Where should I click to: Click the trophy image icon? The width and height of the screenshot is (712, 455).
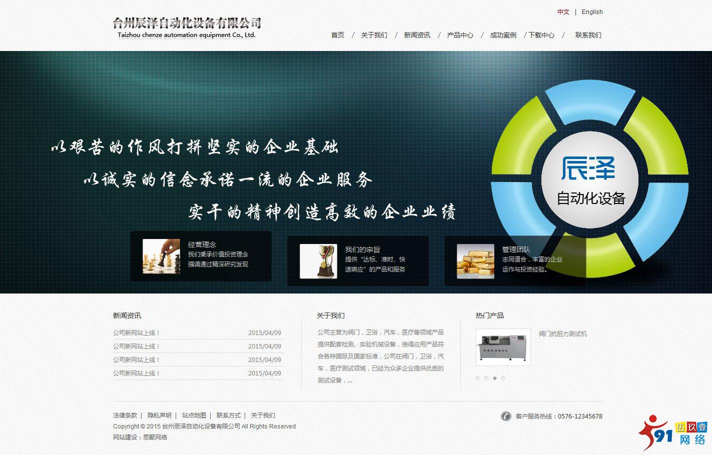point(318,261)
